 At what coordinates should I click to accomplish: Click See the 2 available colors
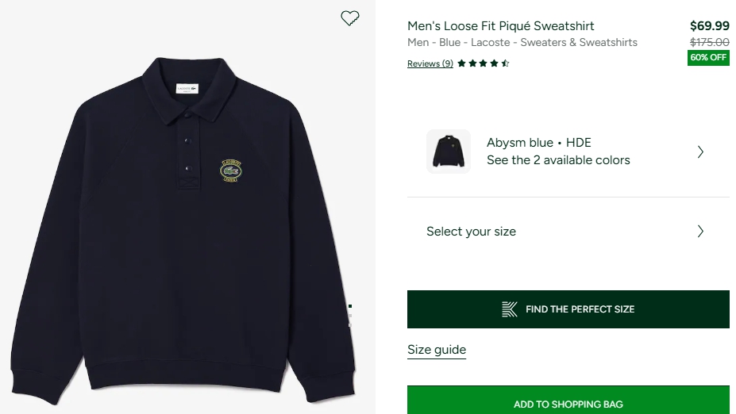click(558, 160)
